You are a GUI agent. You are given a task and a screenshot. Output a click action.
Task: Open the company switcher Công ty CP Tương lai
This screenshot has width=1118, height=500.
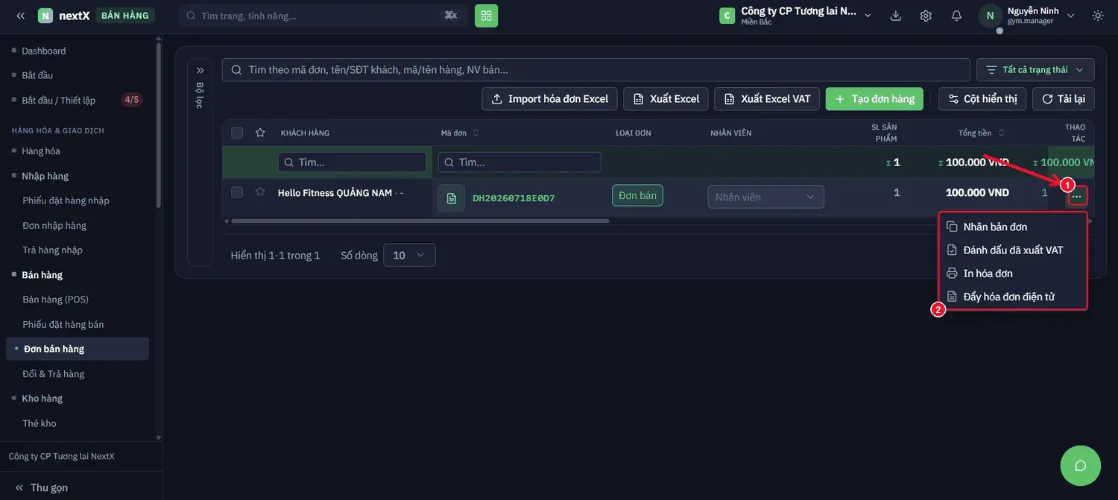pos(796,16)
